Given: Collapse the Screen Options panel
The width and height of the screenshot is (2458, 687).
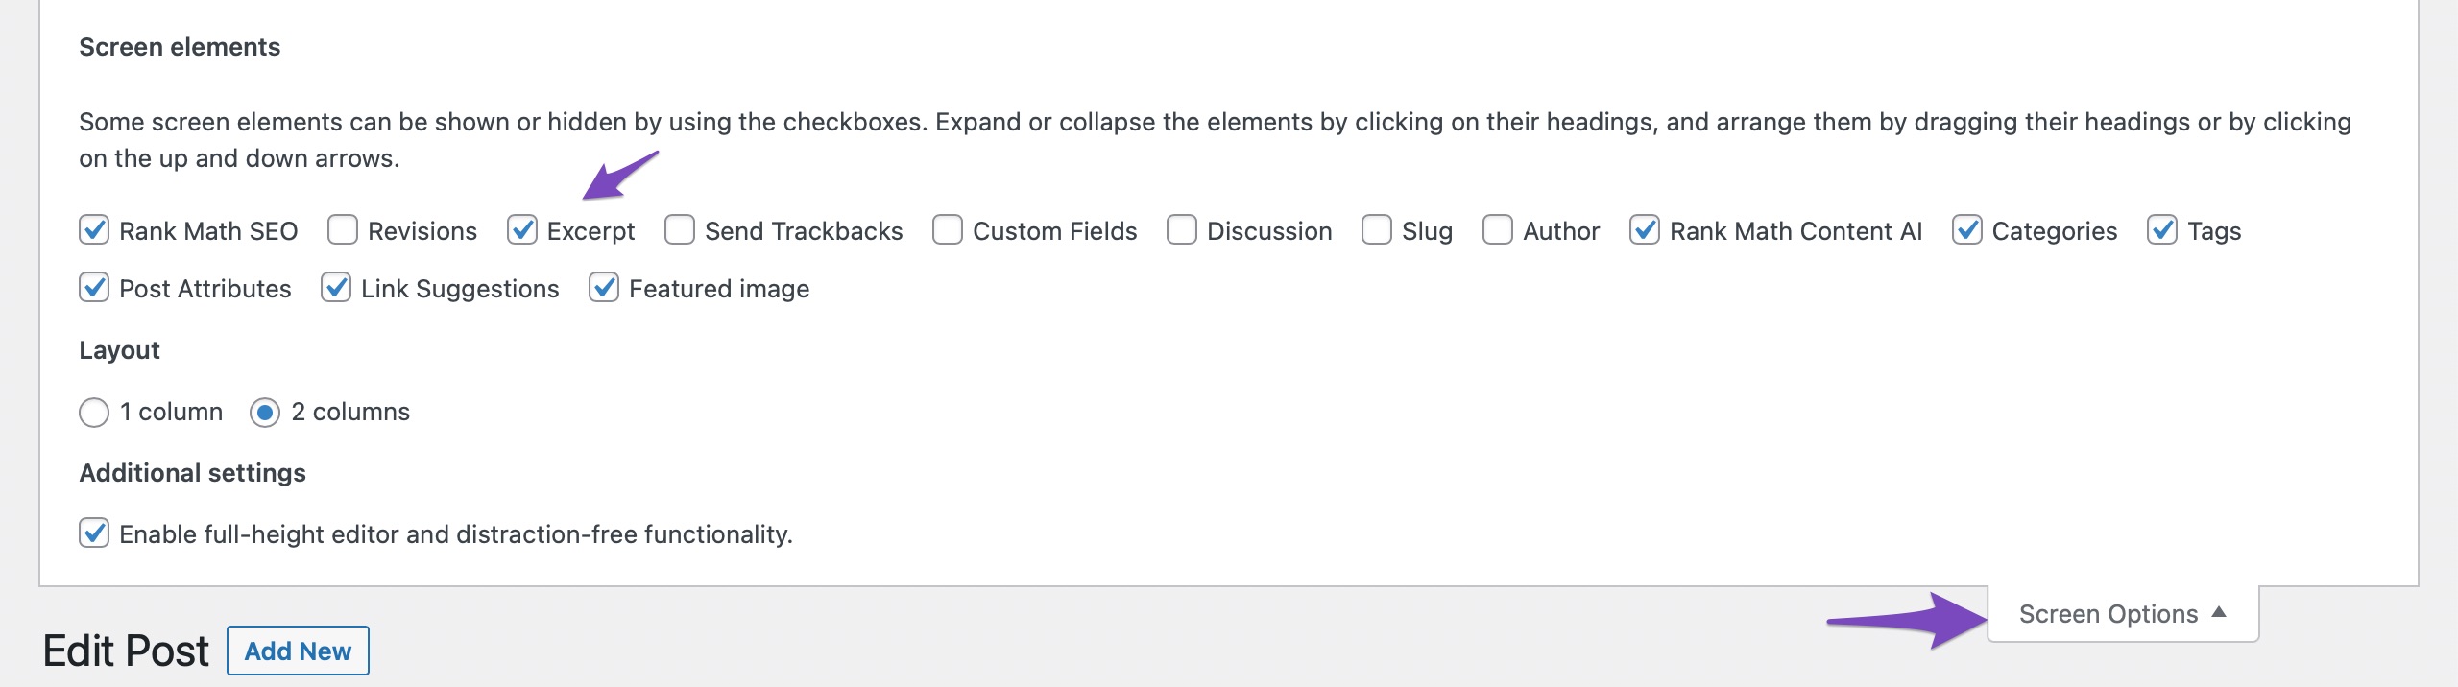Looking at the screenshot, I should click(x=2119, y=613).
